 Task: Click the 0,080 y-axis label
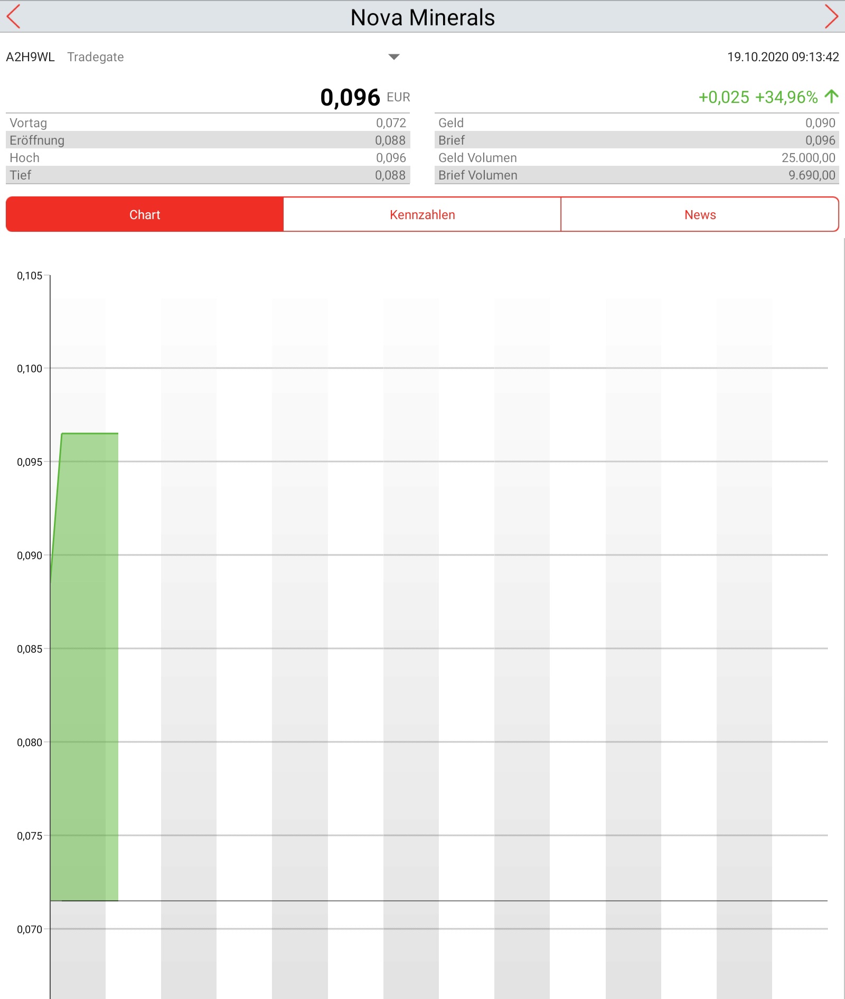click(x=30, y=742)
